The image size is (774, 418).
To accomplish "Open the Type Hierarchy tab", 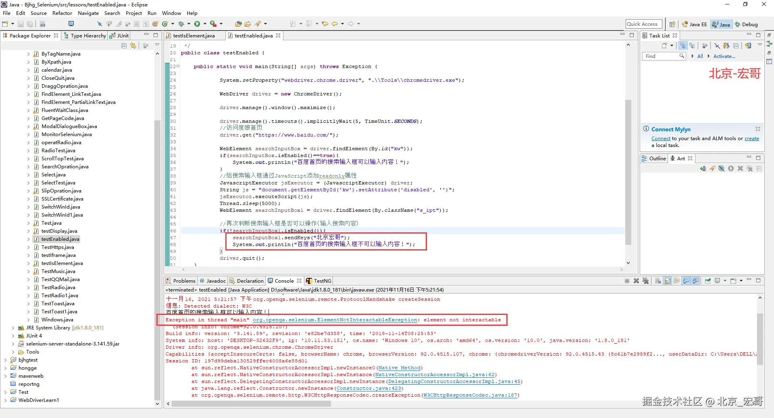I will point(85,36).
